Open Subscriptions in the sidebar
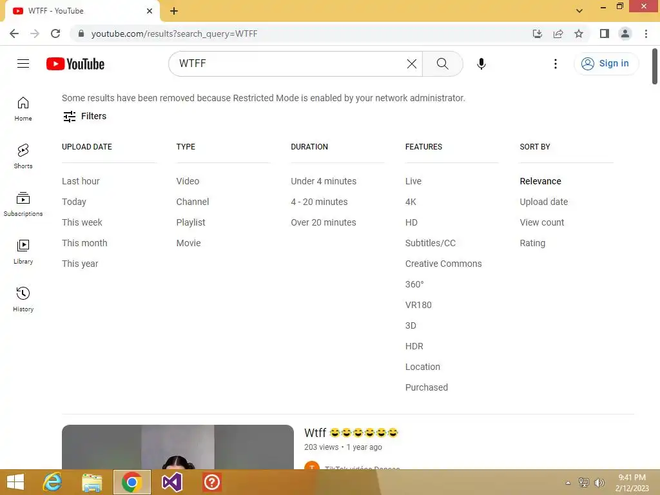The height and width of the screenshot is (495, 660). [x=23, y=204]
